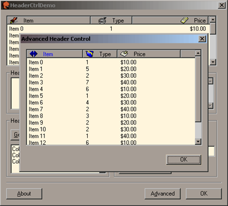Screen dimensions: 228x206
Task: Sort by the blue Item column header
Action: 55,54
